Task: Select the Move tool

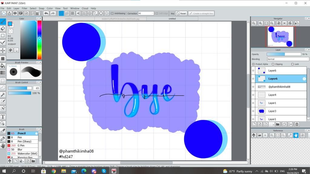Action: [3, 51]
